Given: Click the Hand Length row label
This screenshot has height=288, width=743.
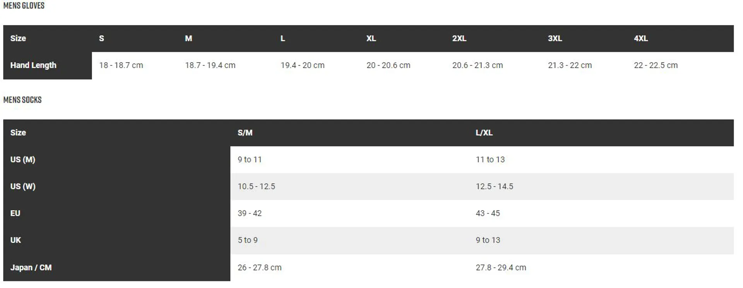Looking at the screenshot, I should [33, 65].
